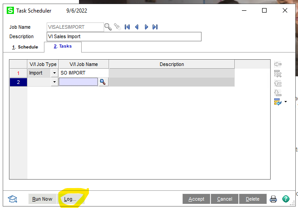Click the graduation cap icon
The image size is (298, 211).
13,199
